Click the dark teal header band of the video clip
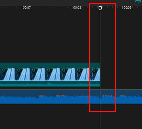This screenshot has width=142, height=129. point(50,65)
